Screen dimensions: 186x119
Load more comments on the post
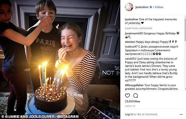[x=138, y=28]
